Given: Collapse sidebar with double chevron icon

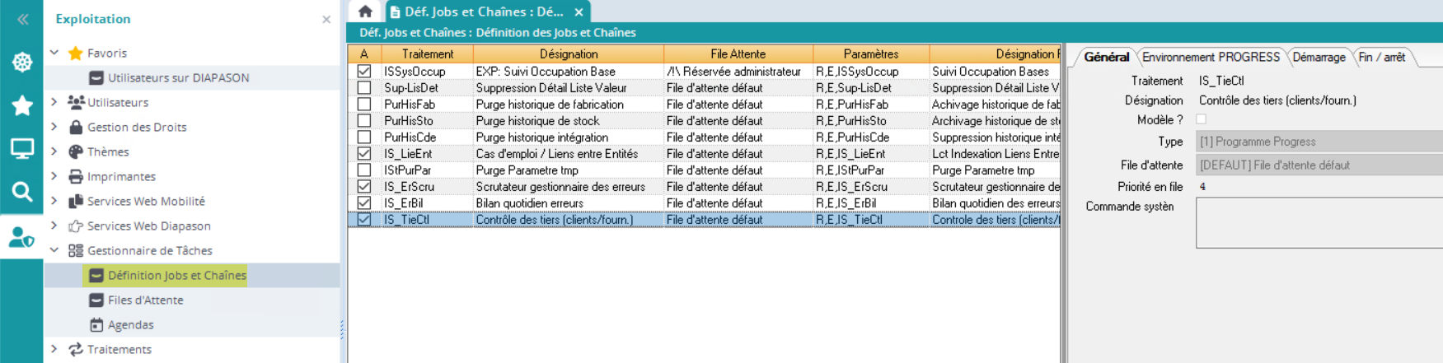Looking at the screenshot, I should point(22,19).
